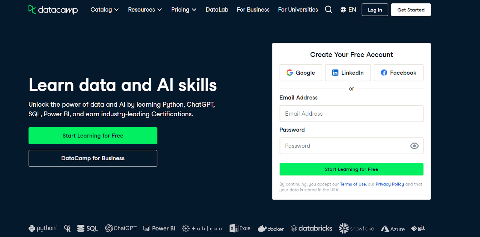The width and height of the screenshot is (480, 237).
Task: Focus the Email Address field
Action: coord(351,114)
